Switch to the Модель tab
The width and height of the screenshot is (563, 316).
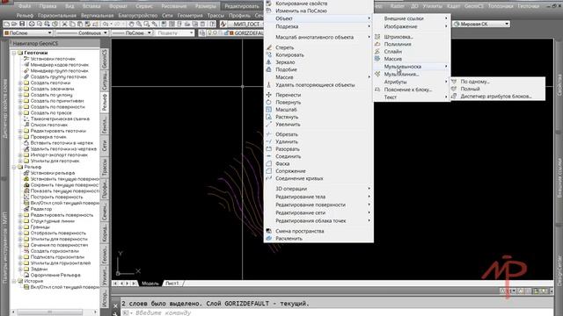click(x=150, y=283)
